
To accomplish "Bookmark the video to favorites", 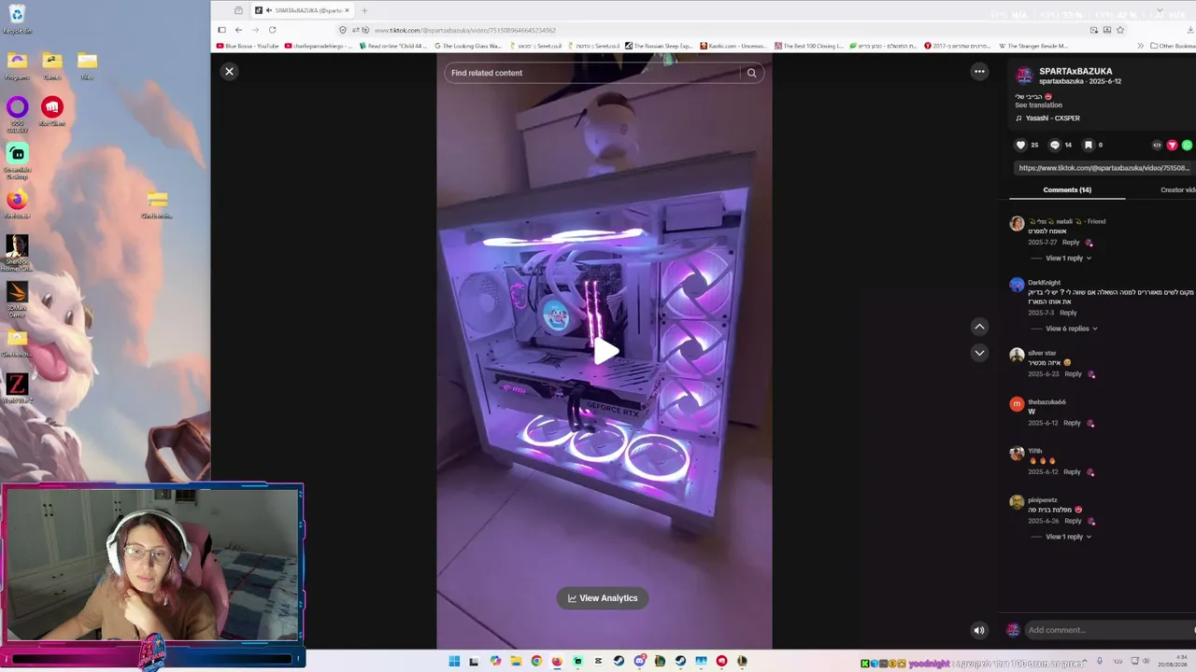I will pos(1088,145).
